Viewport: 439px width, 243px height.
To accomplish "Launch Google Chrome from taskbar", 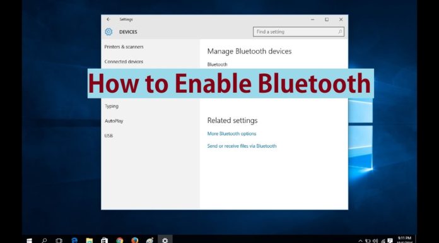I will click(120, 240).
